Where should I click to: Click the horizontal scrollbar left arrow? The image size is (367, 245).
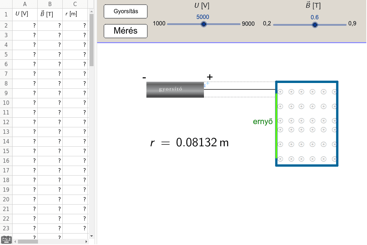coord(15,242)
